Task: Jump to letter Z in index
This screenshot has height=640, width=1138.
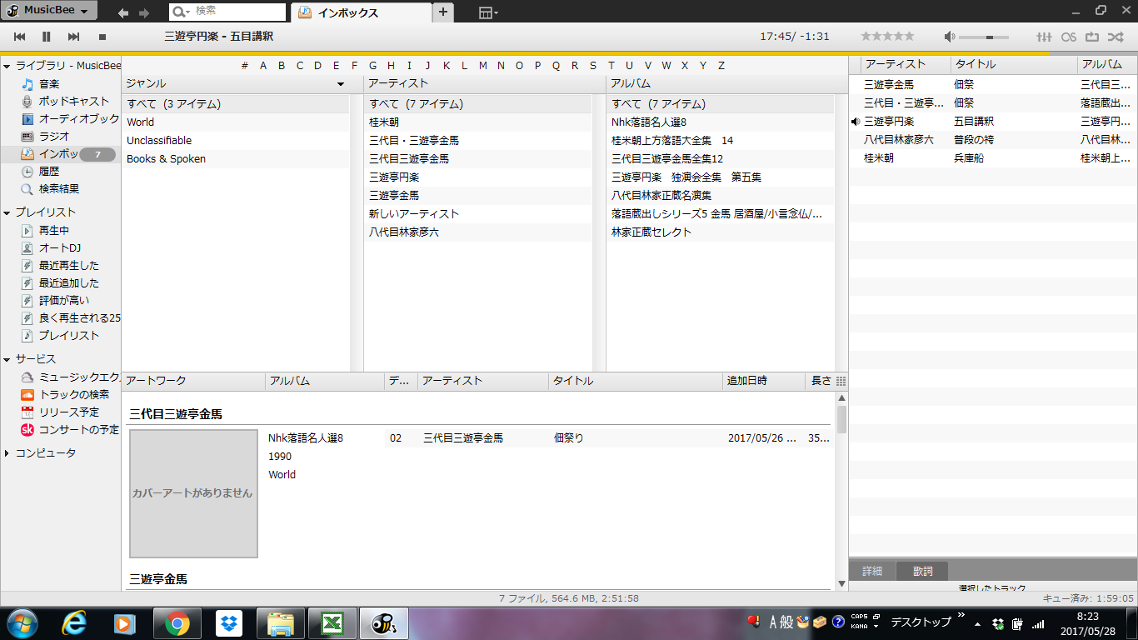Action: [x=721, y=66]
